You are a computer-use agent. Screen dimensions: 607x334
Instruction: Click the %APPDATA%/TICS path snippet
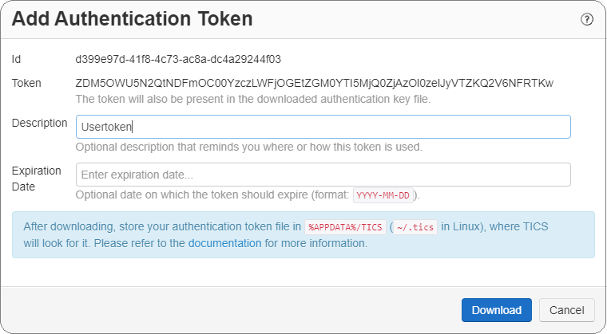[x=345, y=227]
